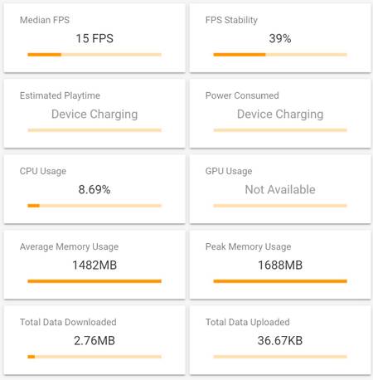
Task: Open the Average Memory Usage card
Action: point(94,265)
